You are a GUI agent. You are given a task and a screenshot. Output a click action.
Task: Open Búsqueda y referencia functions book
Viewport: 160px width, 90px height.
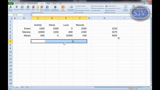[47, 8]
